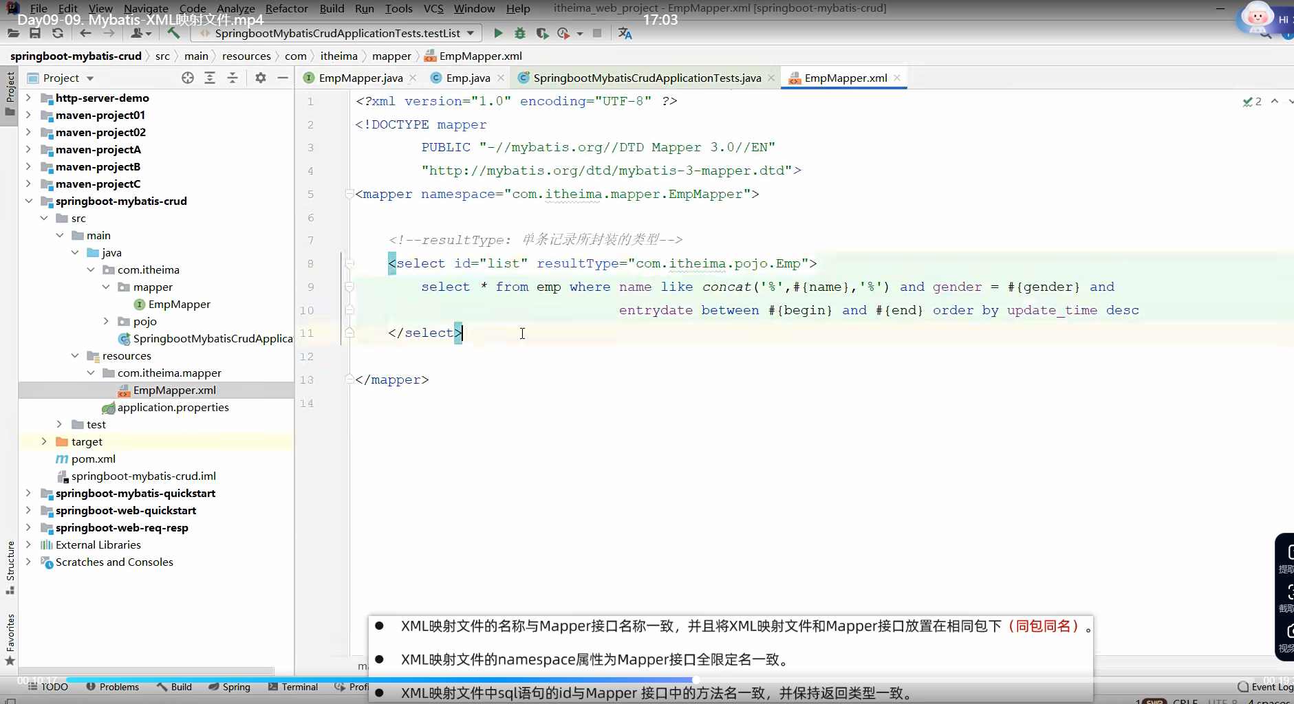Open the Build tool window
This screenshot has height=704, width=1294.
coord(174,687)
